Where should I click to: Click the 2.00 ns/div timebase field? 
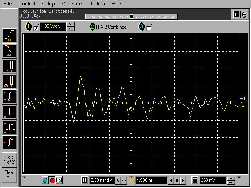click(102, 180)
